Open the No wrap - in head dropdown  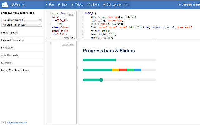[x=22, y=24]
